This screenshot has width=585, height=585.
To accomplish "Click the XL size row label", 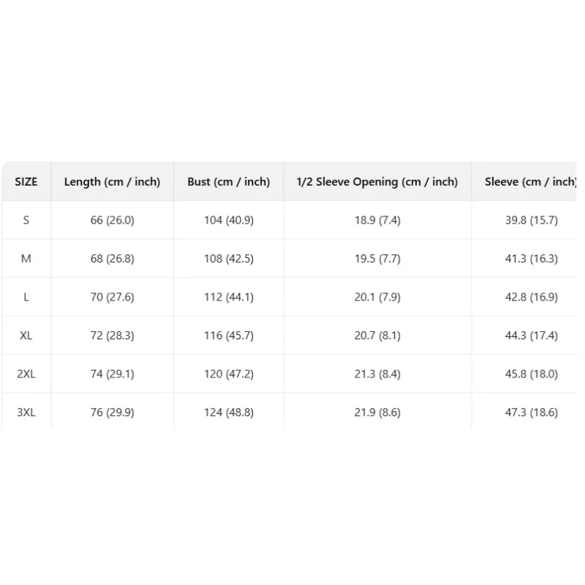I will tap(26, 336).
